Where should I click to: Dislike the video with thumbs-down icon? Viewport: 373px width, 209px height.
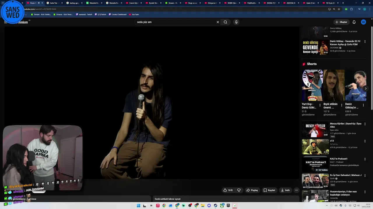click(239, 190)
